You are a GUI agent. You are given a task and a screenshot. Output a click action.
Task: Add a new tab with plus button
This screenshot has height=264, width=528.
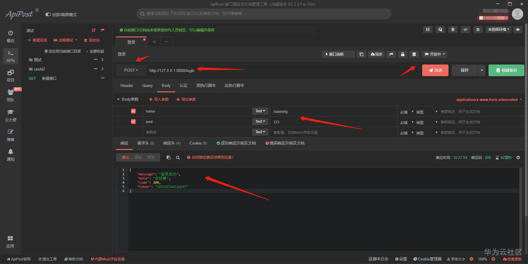click(154, 42)
